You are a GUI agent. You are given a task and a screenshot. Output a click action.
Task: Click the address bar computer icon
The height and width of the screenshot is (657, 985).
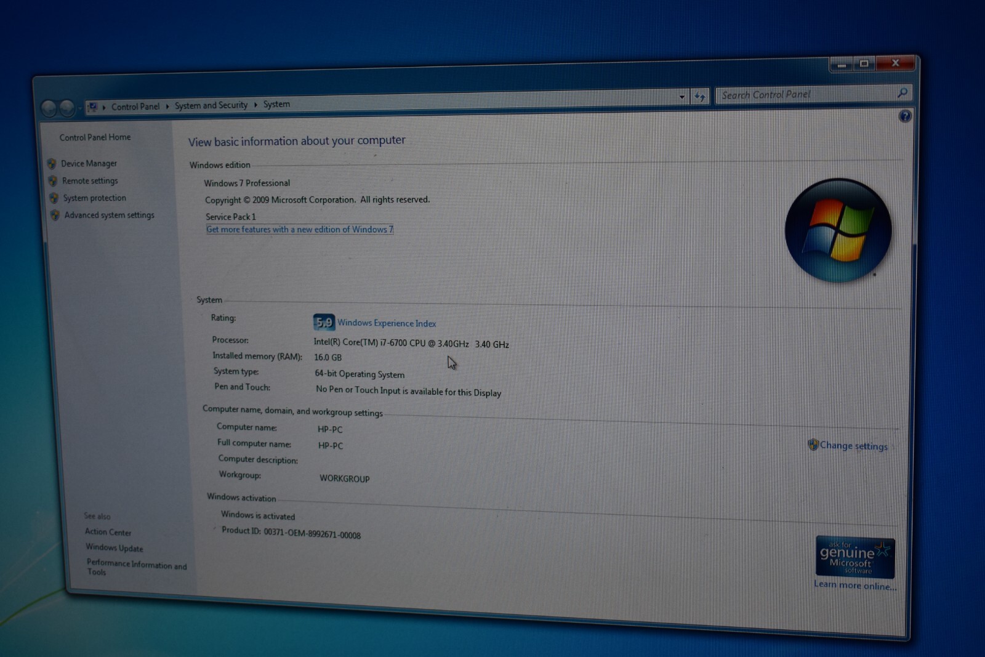click(x=92, y=107)
